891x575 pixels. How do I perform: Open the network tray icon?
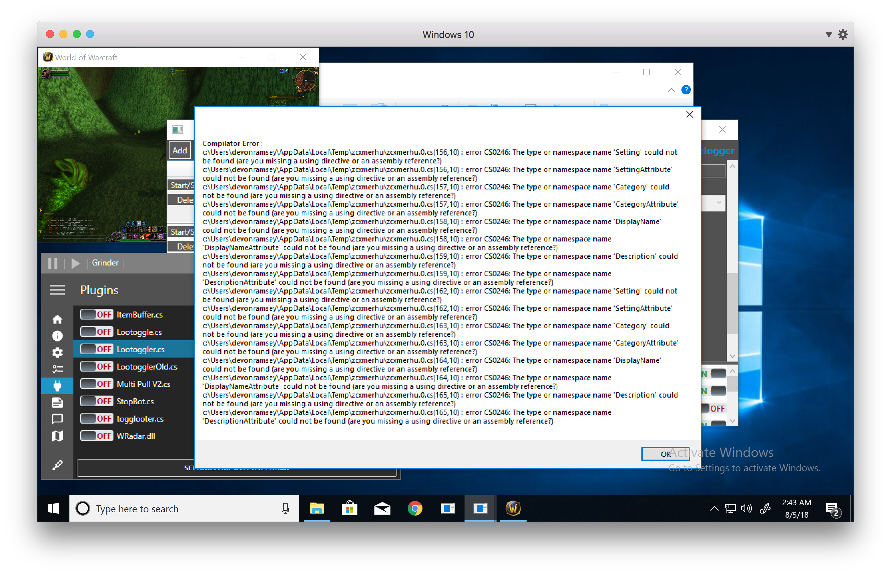tap(730, 509)
